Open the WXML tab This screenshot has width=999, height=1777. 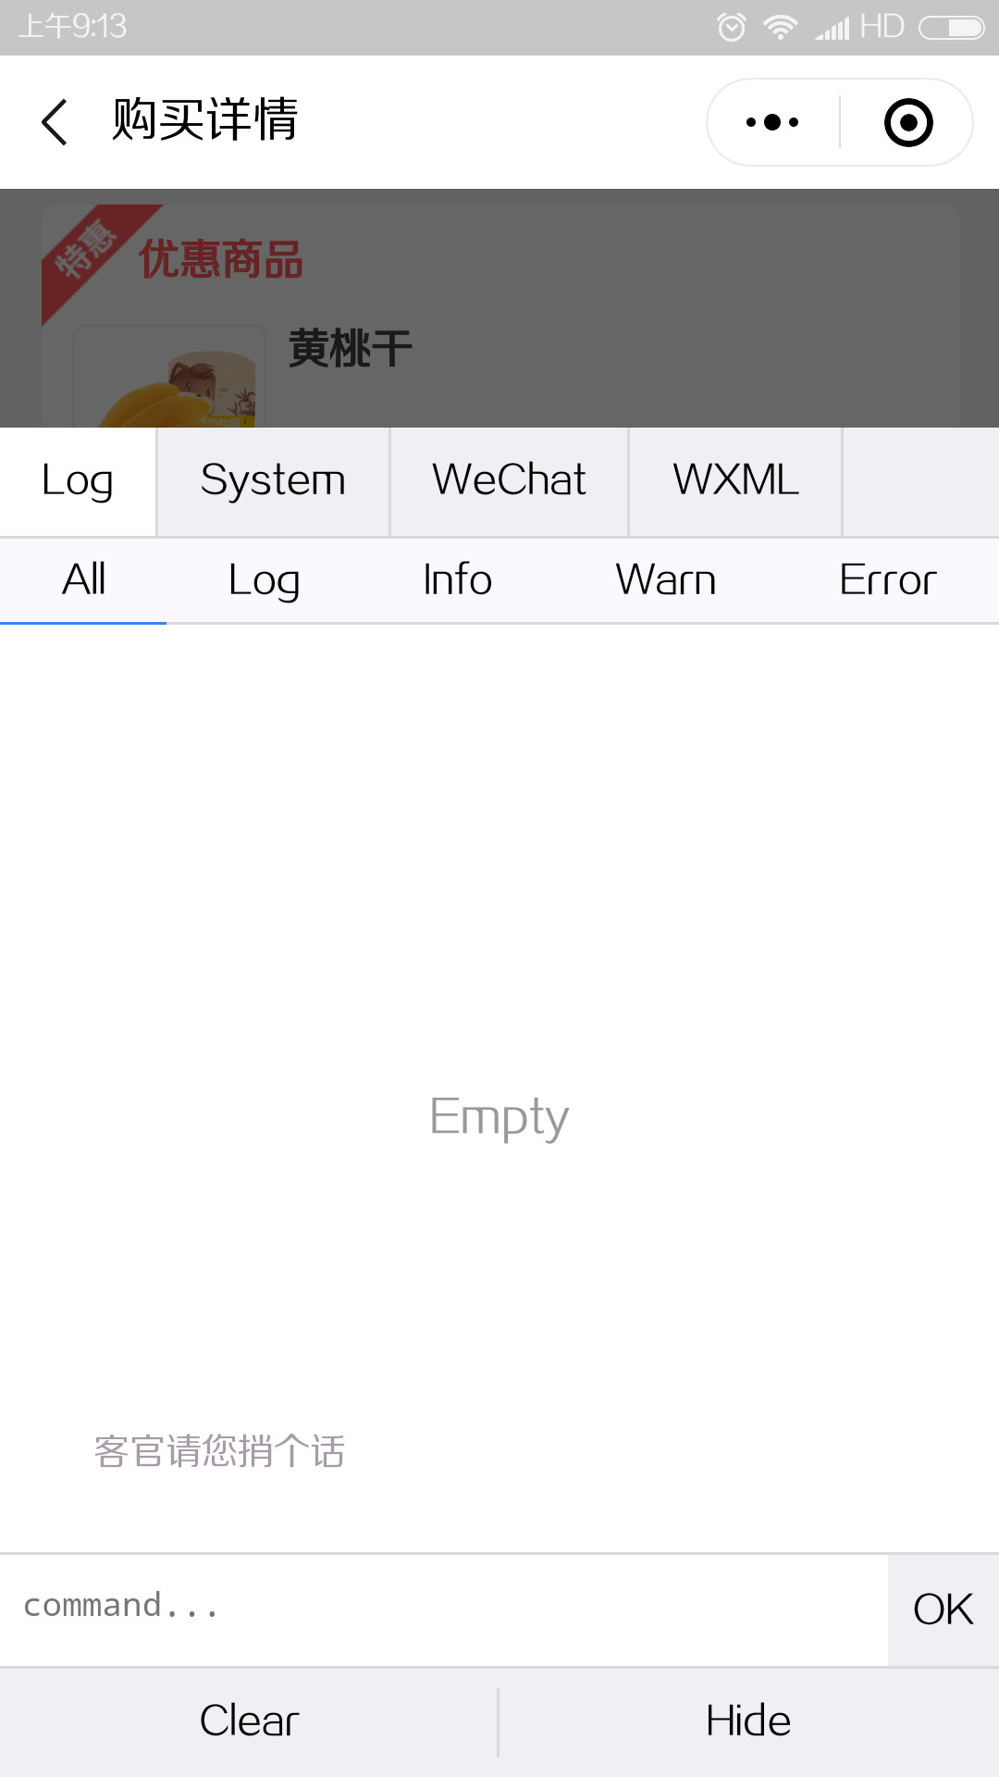[735, 481]
